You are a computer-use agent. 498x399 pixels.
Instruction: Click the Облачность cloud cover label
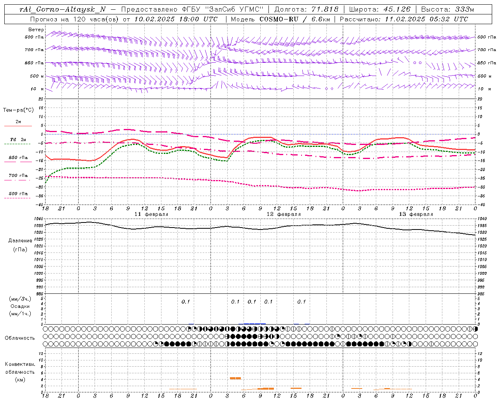click(20, 338)
